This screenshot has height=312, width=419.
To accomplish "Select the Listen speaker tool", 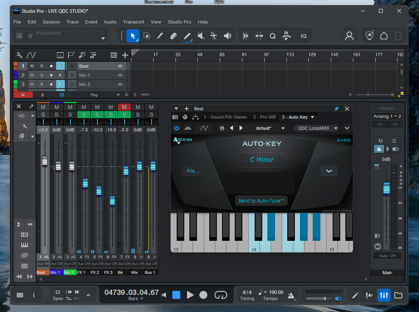I will pos(227,36).
